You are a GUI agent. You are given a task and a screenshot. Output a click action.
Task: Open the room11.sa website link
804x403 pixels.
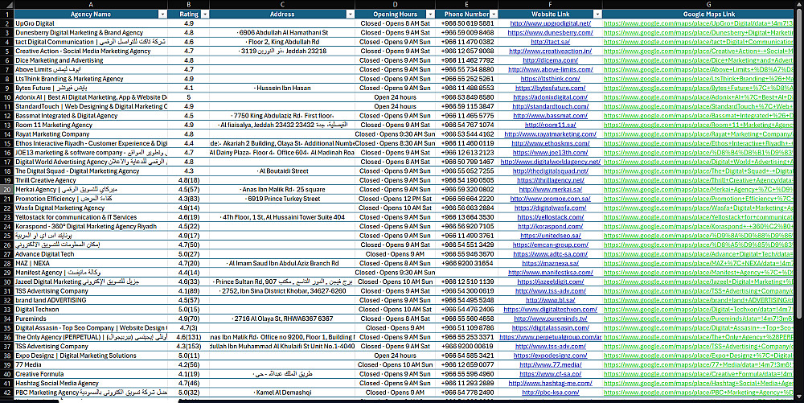pyautogui.click(x=550, y=125)
